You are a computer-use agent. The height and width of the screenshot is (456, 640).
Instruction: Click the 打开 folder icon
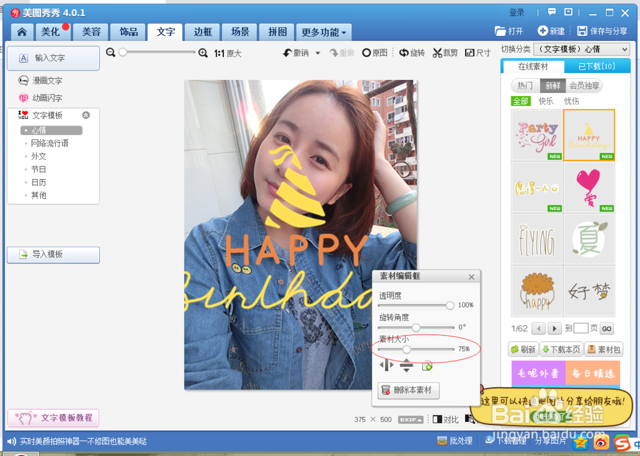(x=500, y=31)
